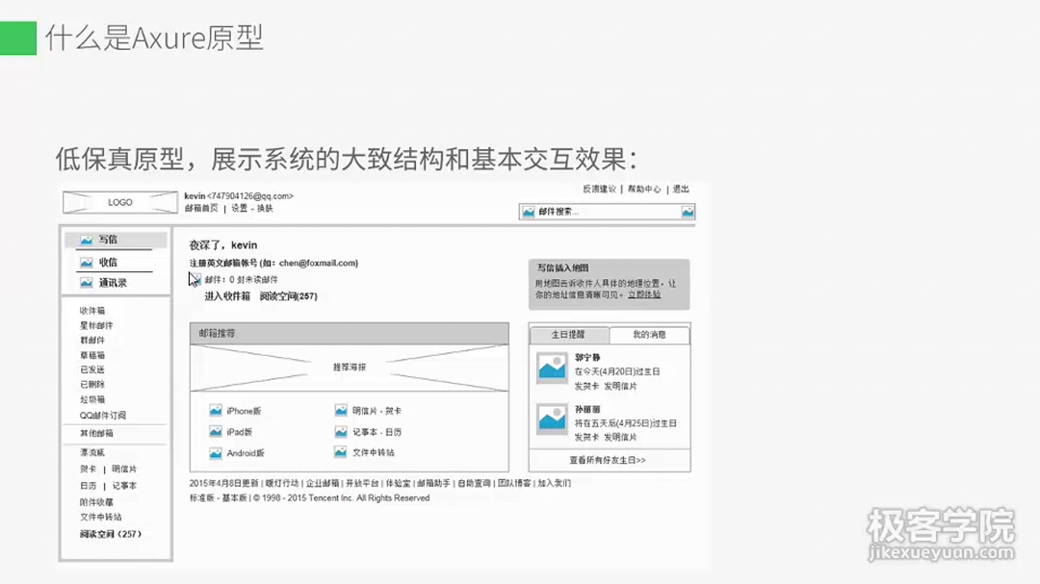Click the 进入收件箱 link
The width and height of the screenshot is (1040, 584).
tap(227, 296)
